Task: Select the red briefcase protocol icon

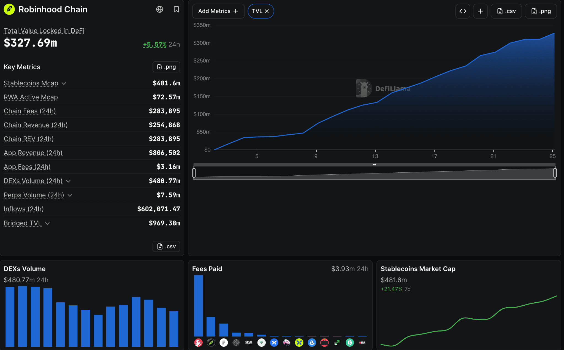Action: (324, 343)
